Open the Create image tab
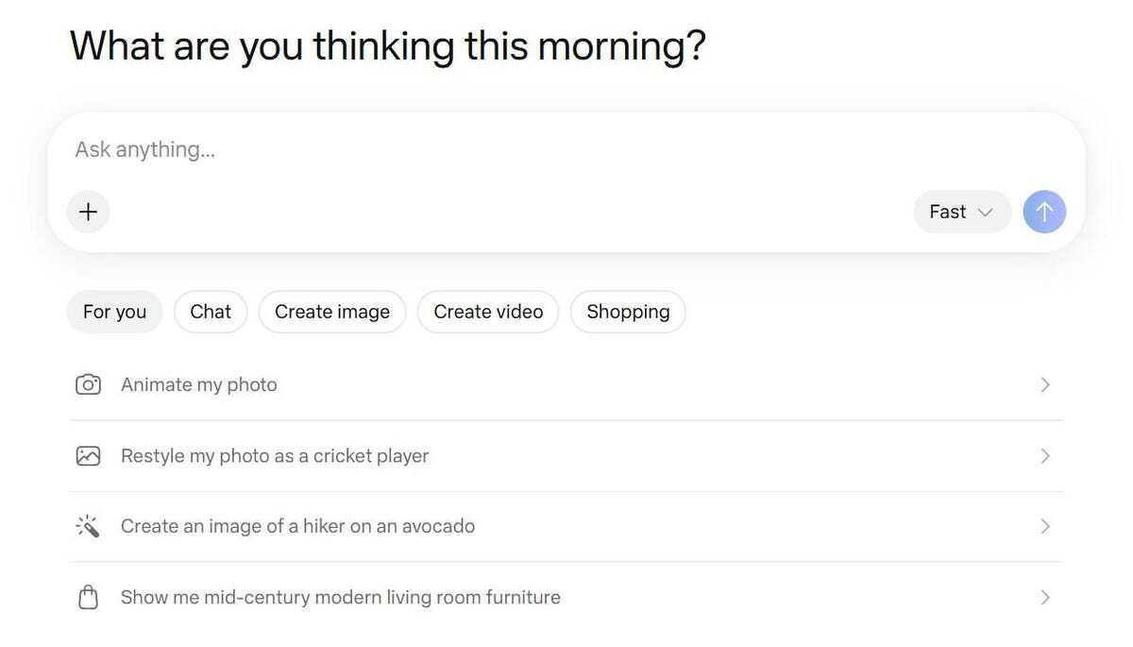Viewport: 1133px width, 647px height. coord(331,311)
